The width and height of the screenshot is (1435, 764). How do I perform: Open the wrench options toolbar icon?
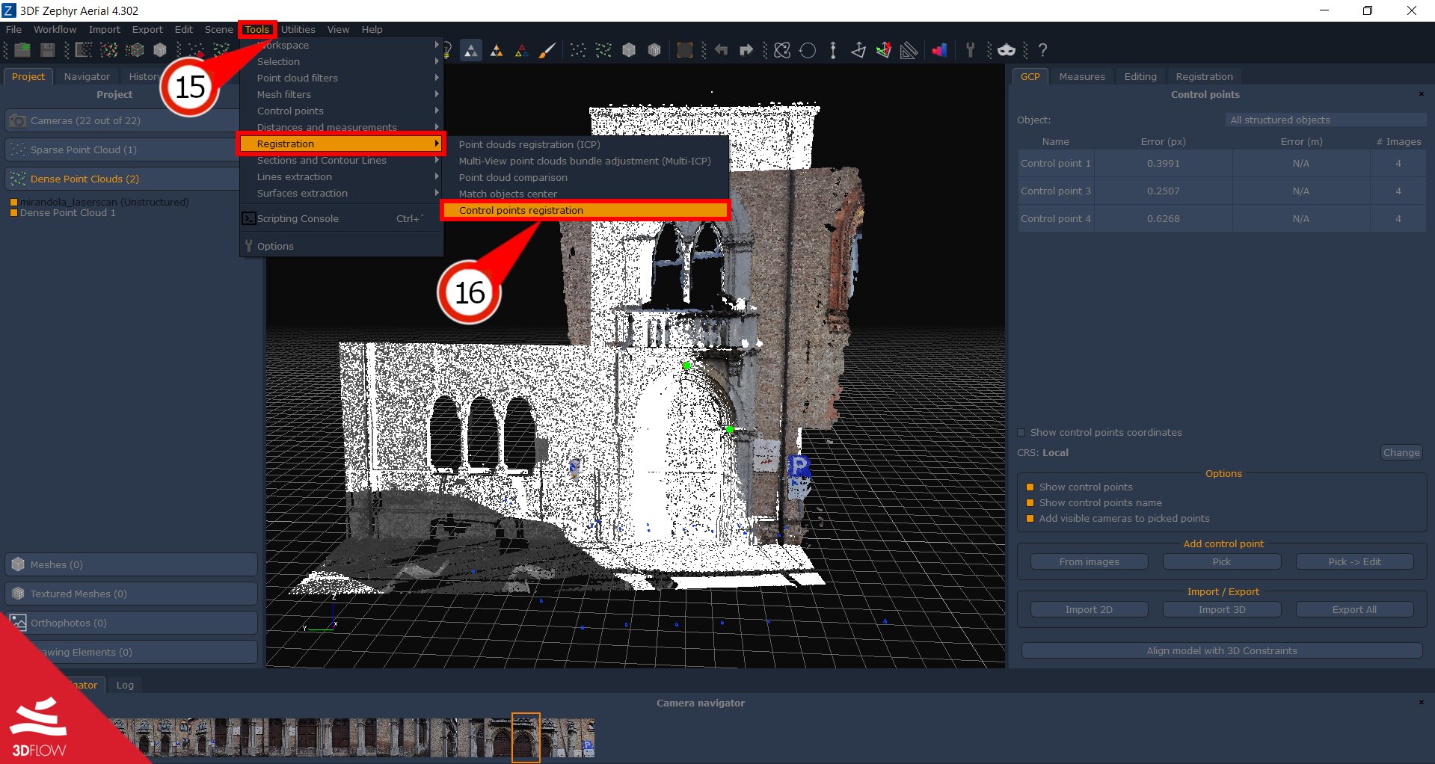click(970, 50)
